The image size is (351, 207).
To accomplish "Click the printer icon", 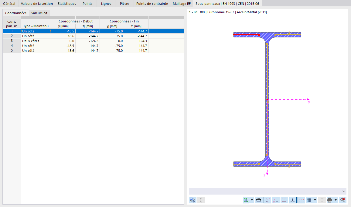I will pyautogui.click(x=330, y=200).
